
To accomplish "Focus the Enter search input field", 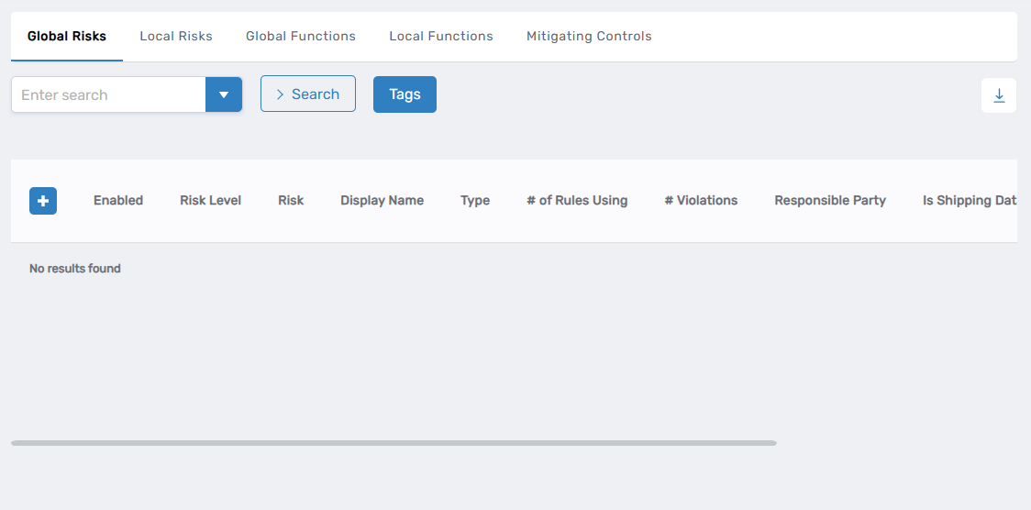I will tap(108, 94).
